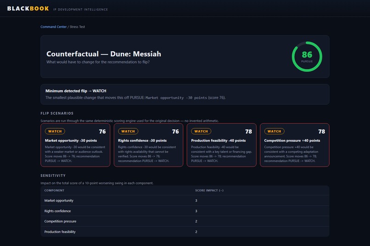Click the Minimum detected flip → WATCH heading

[x=76, y=91]
